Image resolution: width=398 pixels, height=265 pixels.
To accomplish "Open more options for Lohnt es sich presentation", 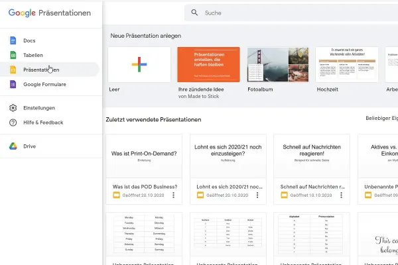I will pos(257,195).
